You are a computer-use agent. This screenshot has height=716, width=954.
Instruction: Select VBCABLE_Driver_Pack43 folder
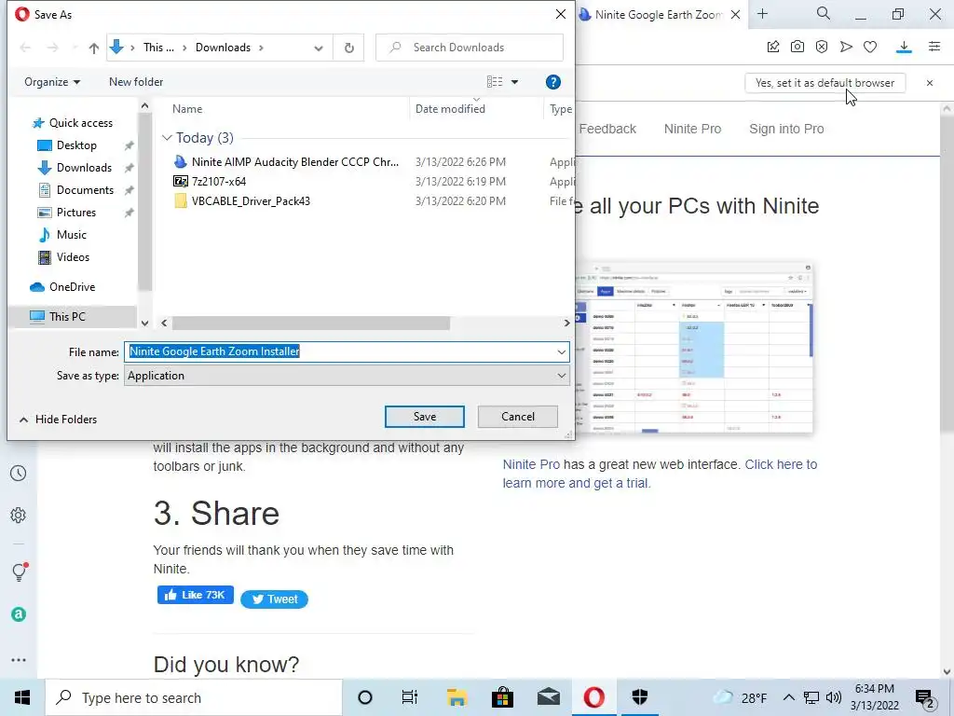(x=251, y=201)
